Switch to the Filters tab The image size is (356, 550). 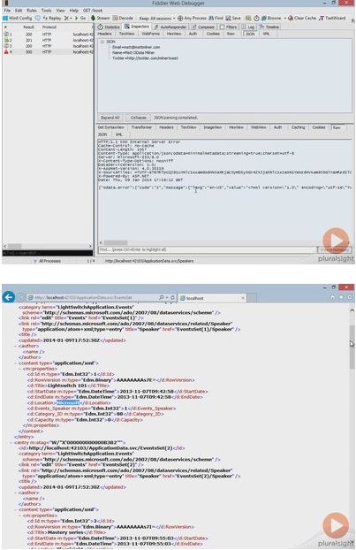tap(229, 27)
